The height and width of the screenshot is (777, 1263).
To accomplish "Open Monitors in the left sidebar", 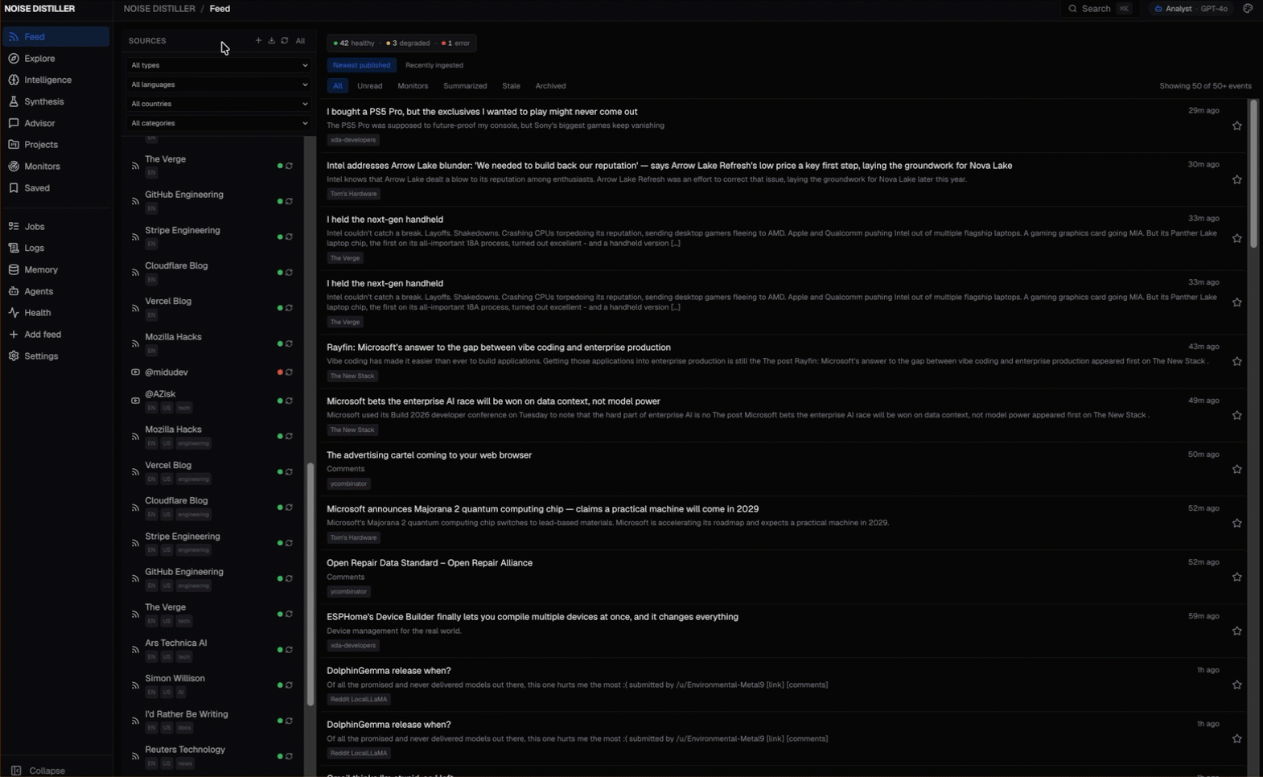I will (55, 166).
